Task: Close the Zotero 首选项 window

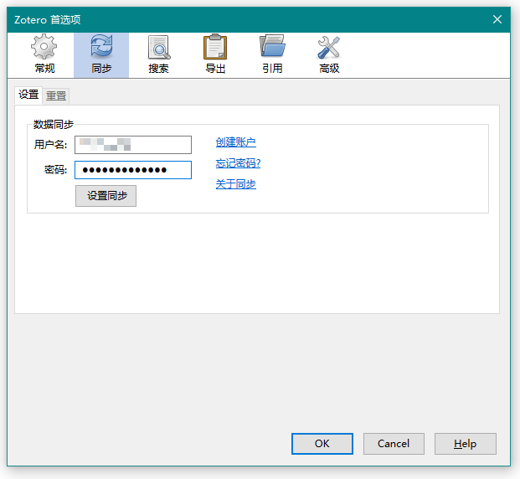Action: (x=497, y=19)
